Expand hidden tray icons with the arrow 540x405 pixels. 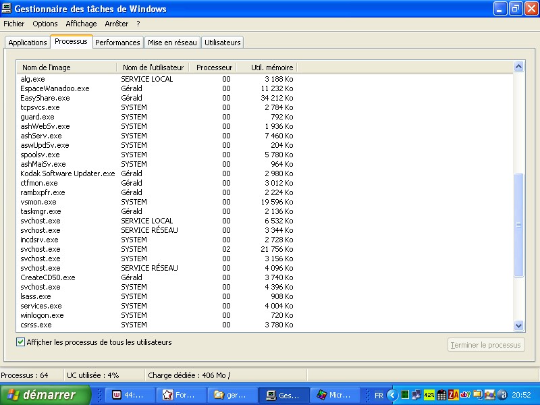click(x=392, y=395)
